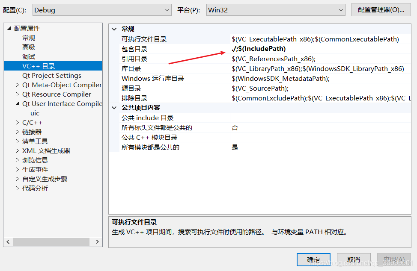This screenshot has height=271, width=417.
Task: Click the $(WindowsSDK_MetadataPath); value
Action: pos(280,78)
